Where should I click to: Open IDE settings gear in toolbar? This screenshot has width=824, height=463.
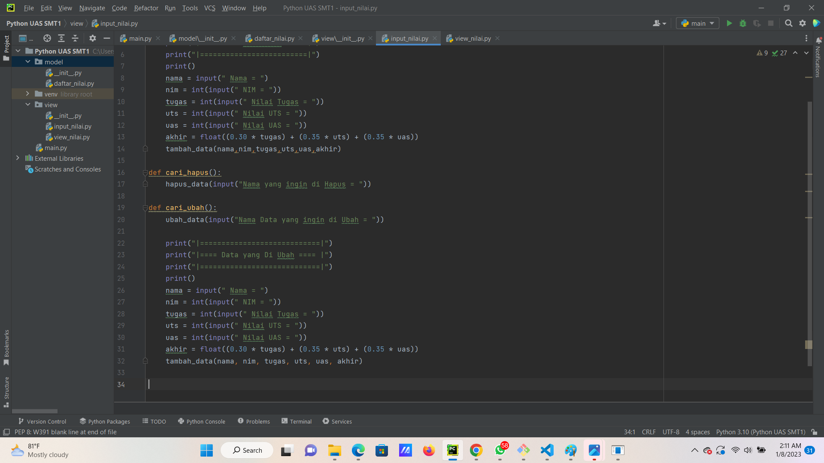[x=803, y=23]
